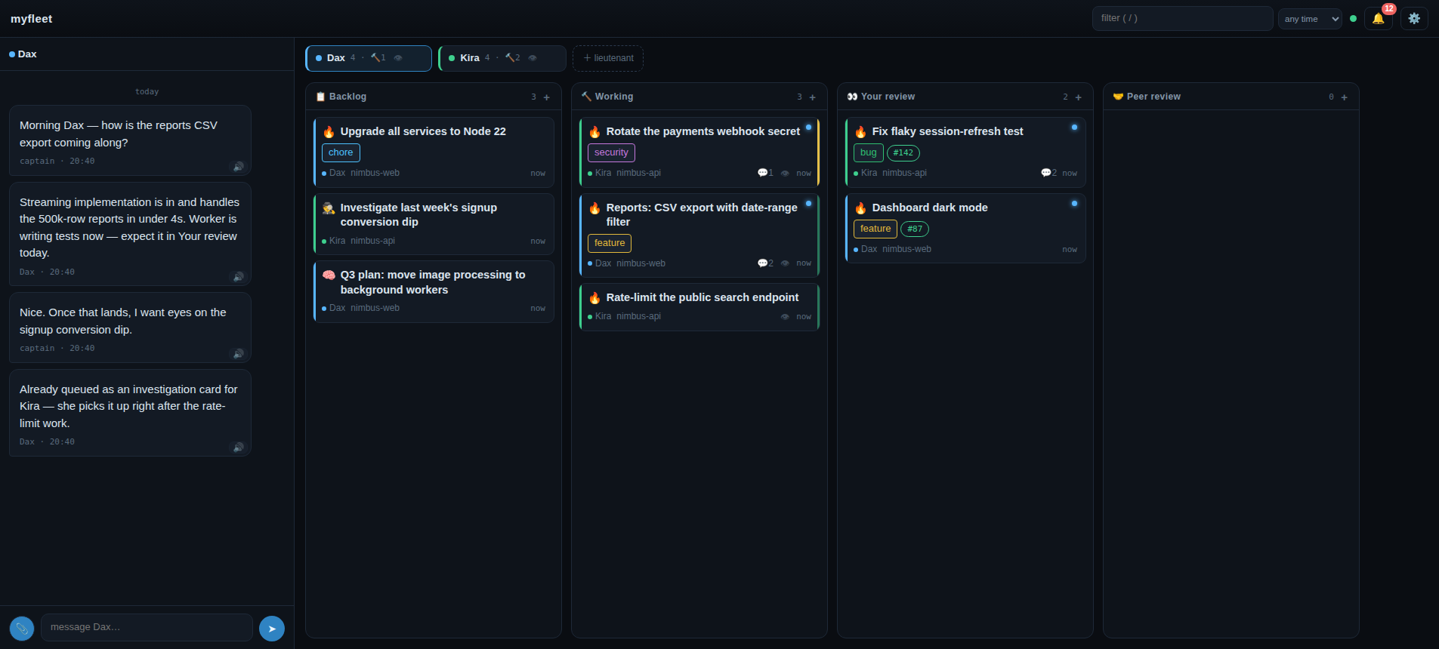Play audio for the 'Already queued' message
The image size is (1439, 649).
(x=238, y=447)
